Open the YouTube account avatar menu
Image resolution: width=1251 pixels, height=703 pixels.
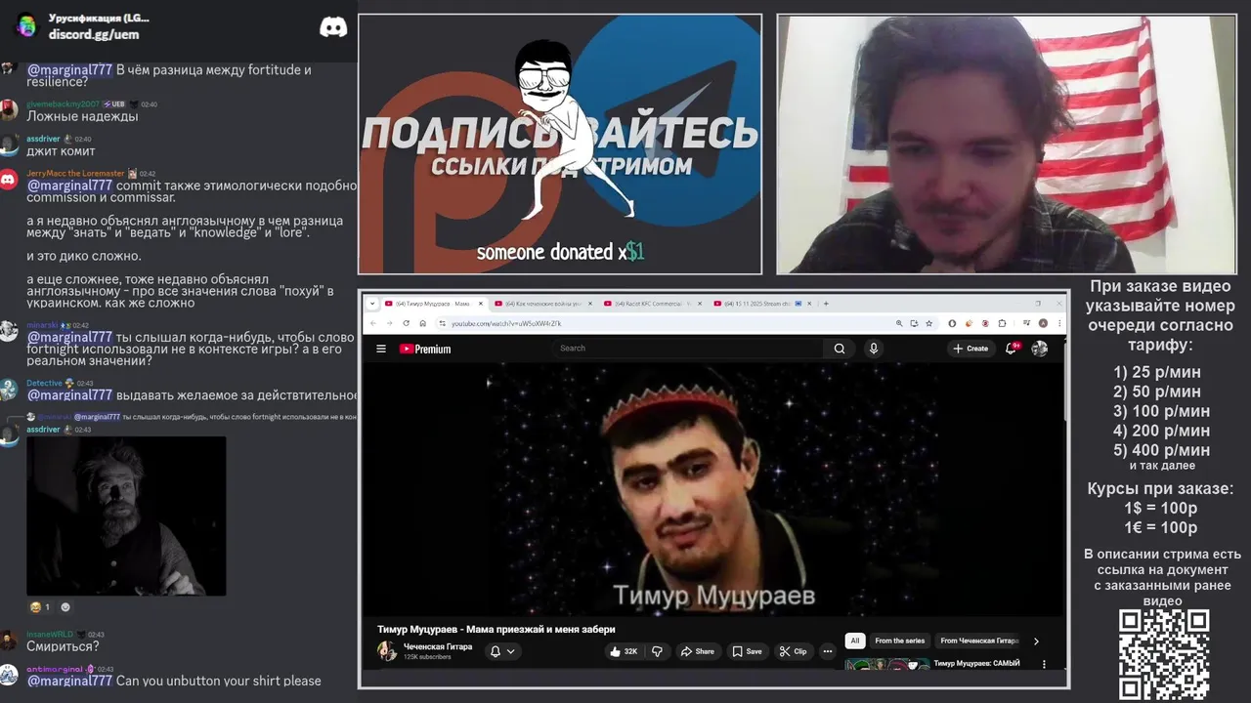click(x=1039, y=349)
